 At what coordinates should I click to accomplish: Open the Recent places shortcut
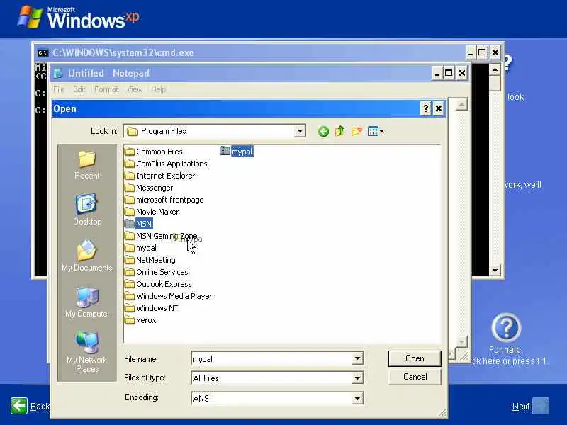coord(86,165)
